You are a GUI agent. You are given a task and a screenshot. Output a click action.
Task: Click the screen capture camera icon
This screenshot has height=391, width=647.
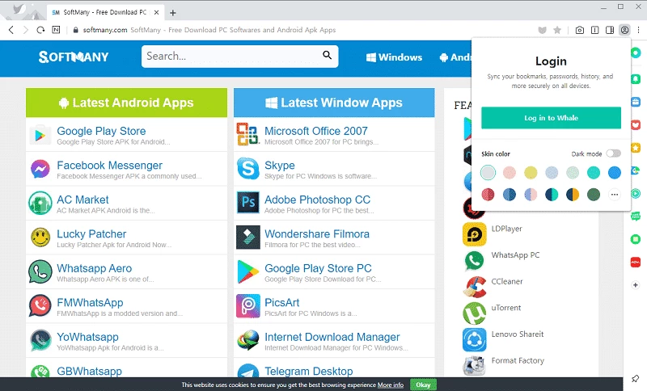(580, 30)
